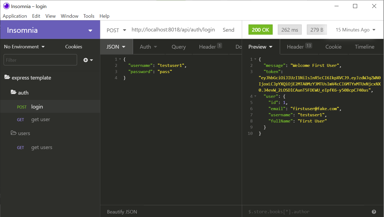Click the "Welcome First User" message text
Viewport: 384px width, 217px height.
(316, 65)
